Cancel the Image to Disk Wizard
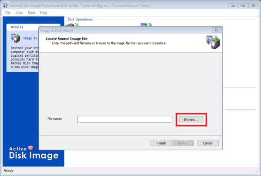261x176 pixels. tap(208, 143)
